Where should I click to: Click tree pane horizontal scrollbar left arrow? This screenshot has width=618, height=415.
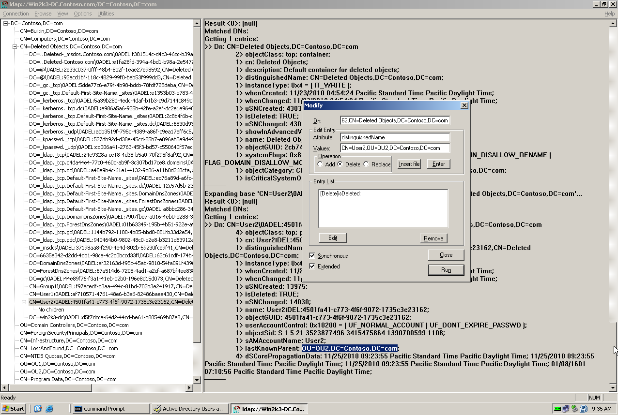pos(4,387)
